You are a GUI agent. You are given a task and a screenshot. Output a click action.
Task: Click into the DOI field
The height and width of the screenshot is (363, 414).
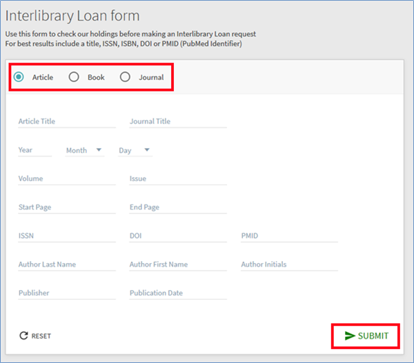point(177,236)
